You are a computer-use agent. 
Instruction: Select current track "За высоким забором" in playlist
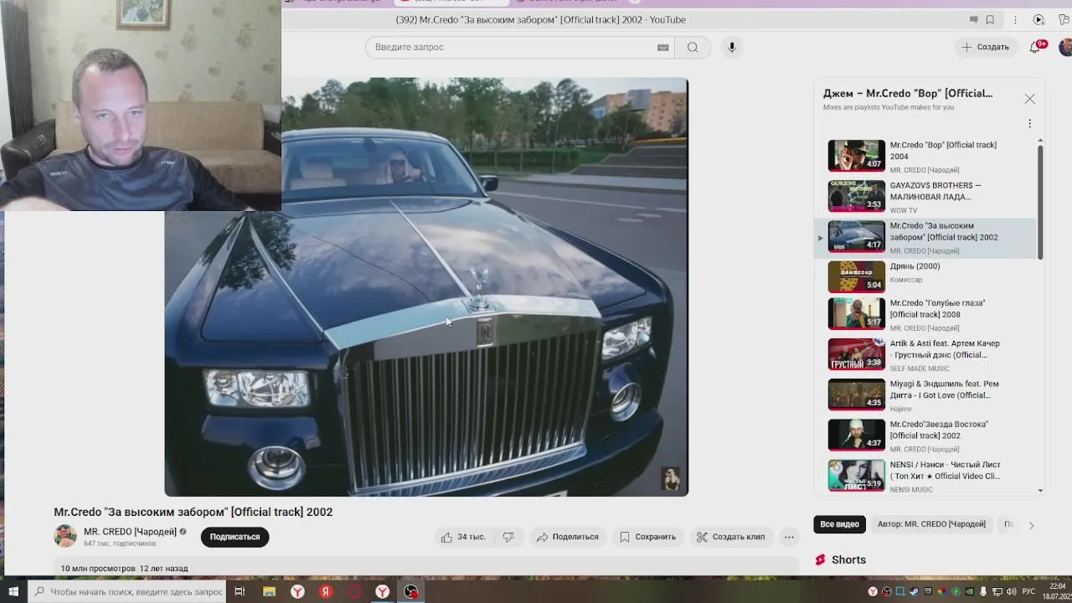tap(925, 237)
